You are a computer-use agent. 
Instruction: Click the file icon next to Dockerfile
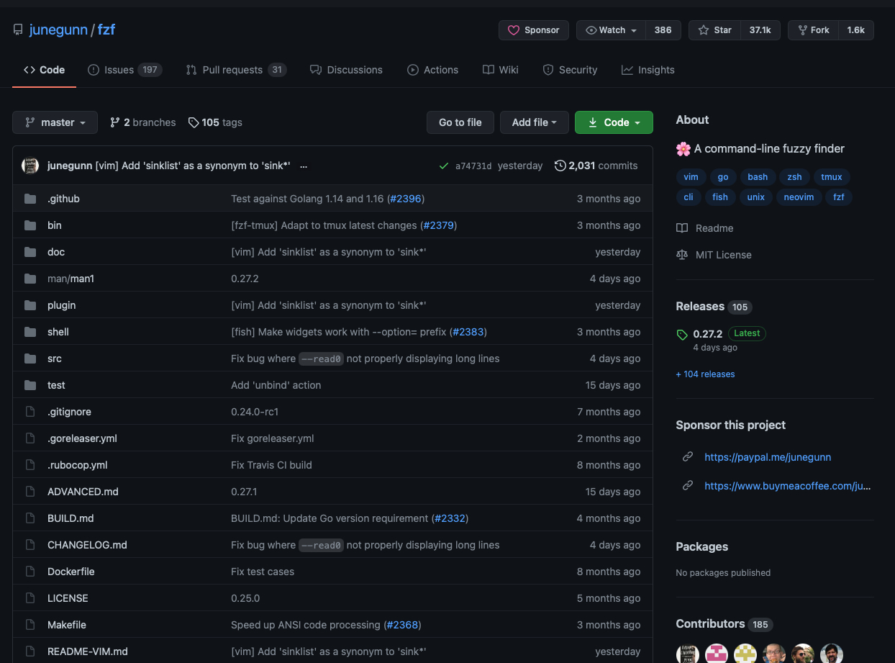30,572
